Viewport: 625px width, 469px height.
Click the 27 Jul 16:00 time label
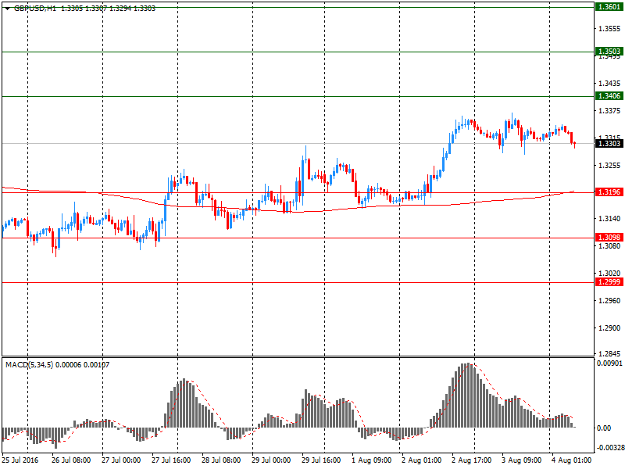click(171, 460)
